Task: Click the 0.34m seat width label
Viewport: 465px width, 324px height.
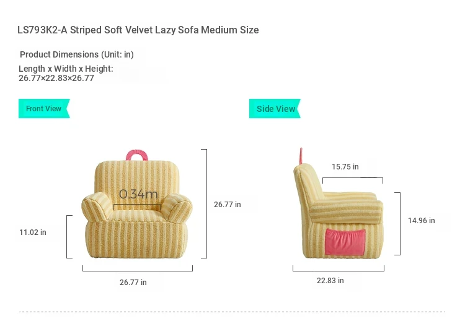Action: point(138,194)
